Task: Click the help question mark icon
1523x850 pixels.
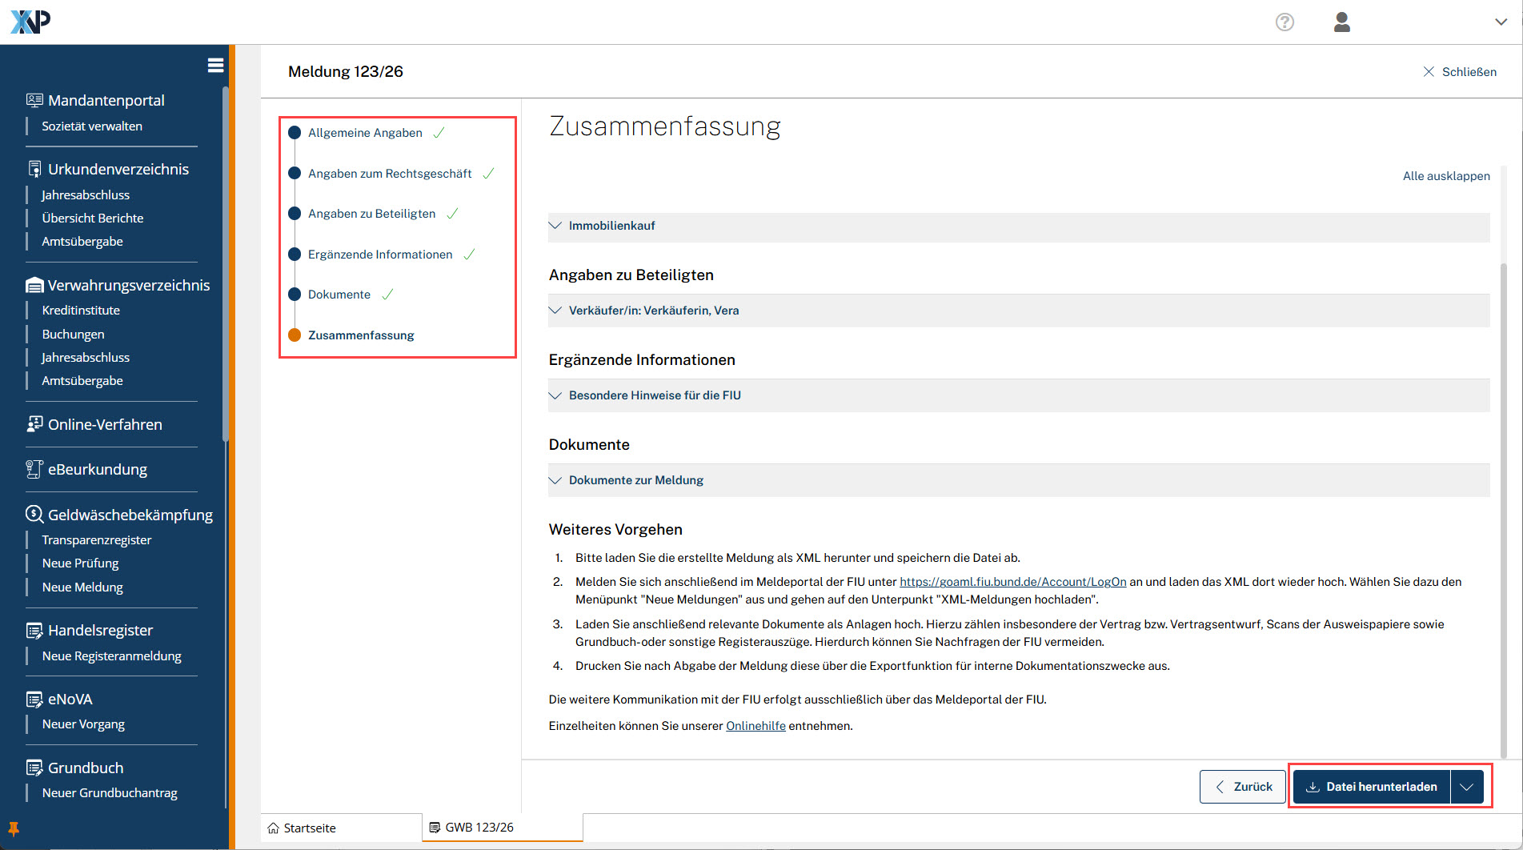Action: 1285,22
